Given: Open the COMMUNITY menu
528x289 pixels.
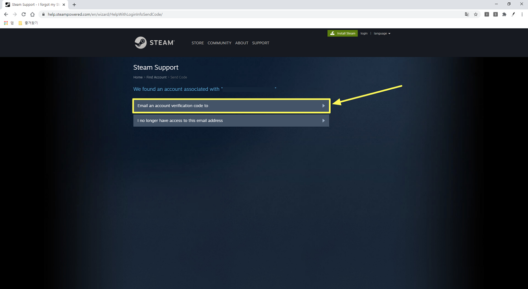Looking at the screenshot, I should 219,43.
